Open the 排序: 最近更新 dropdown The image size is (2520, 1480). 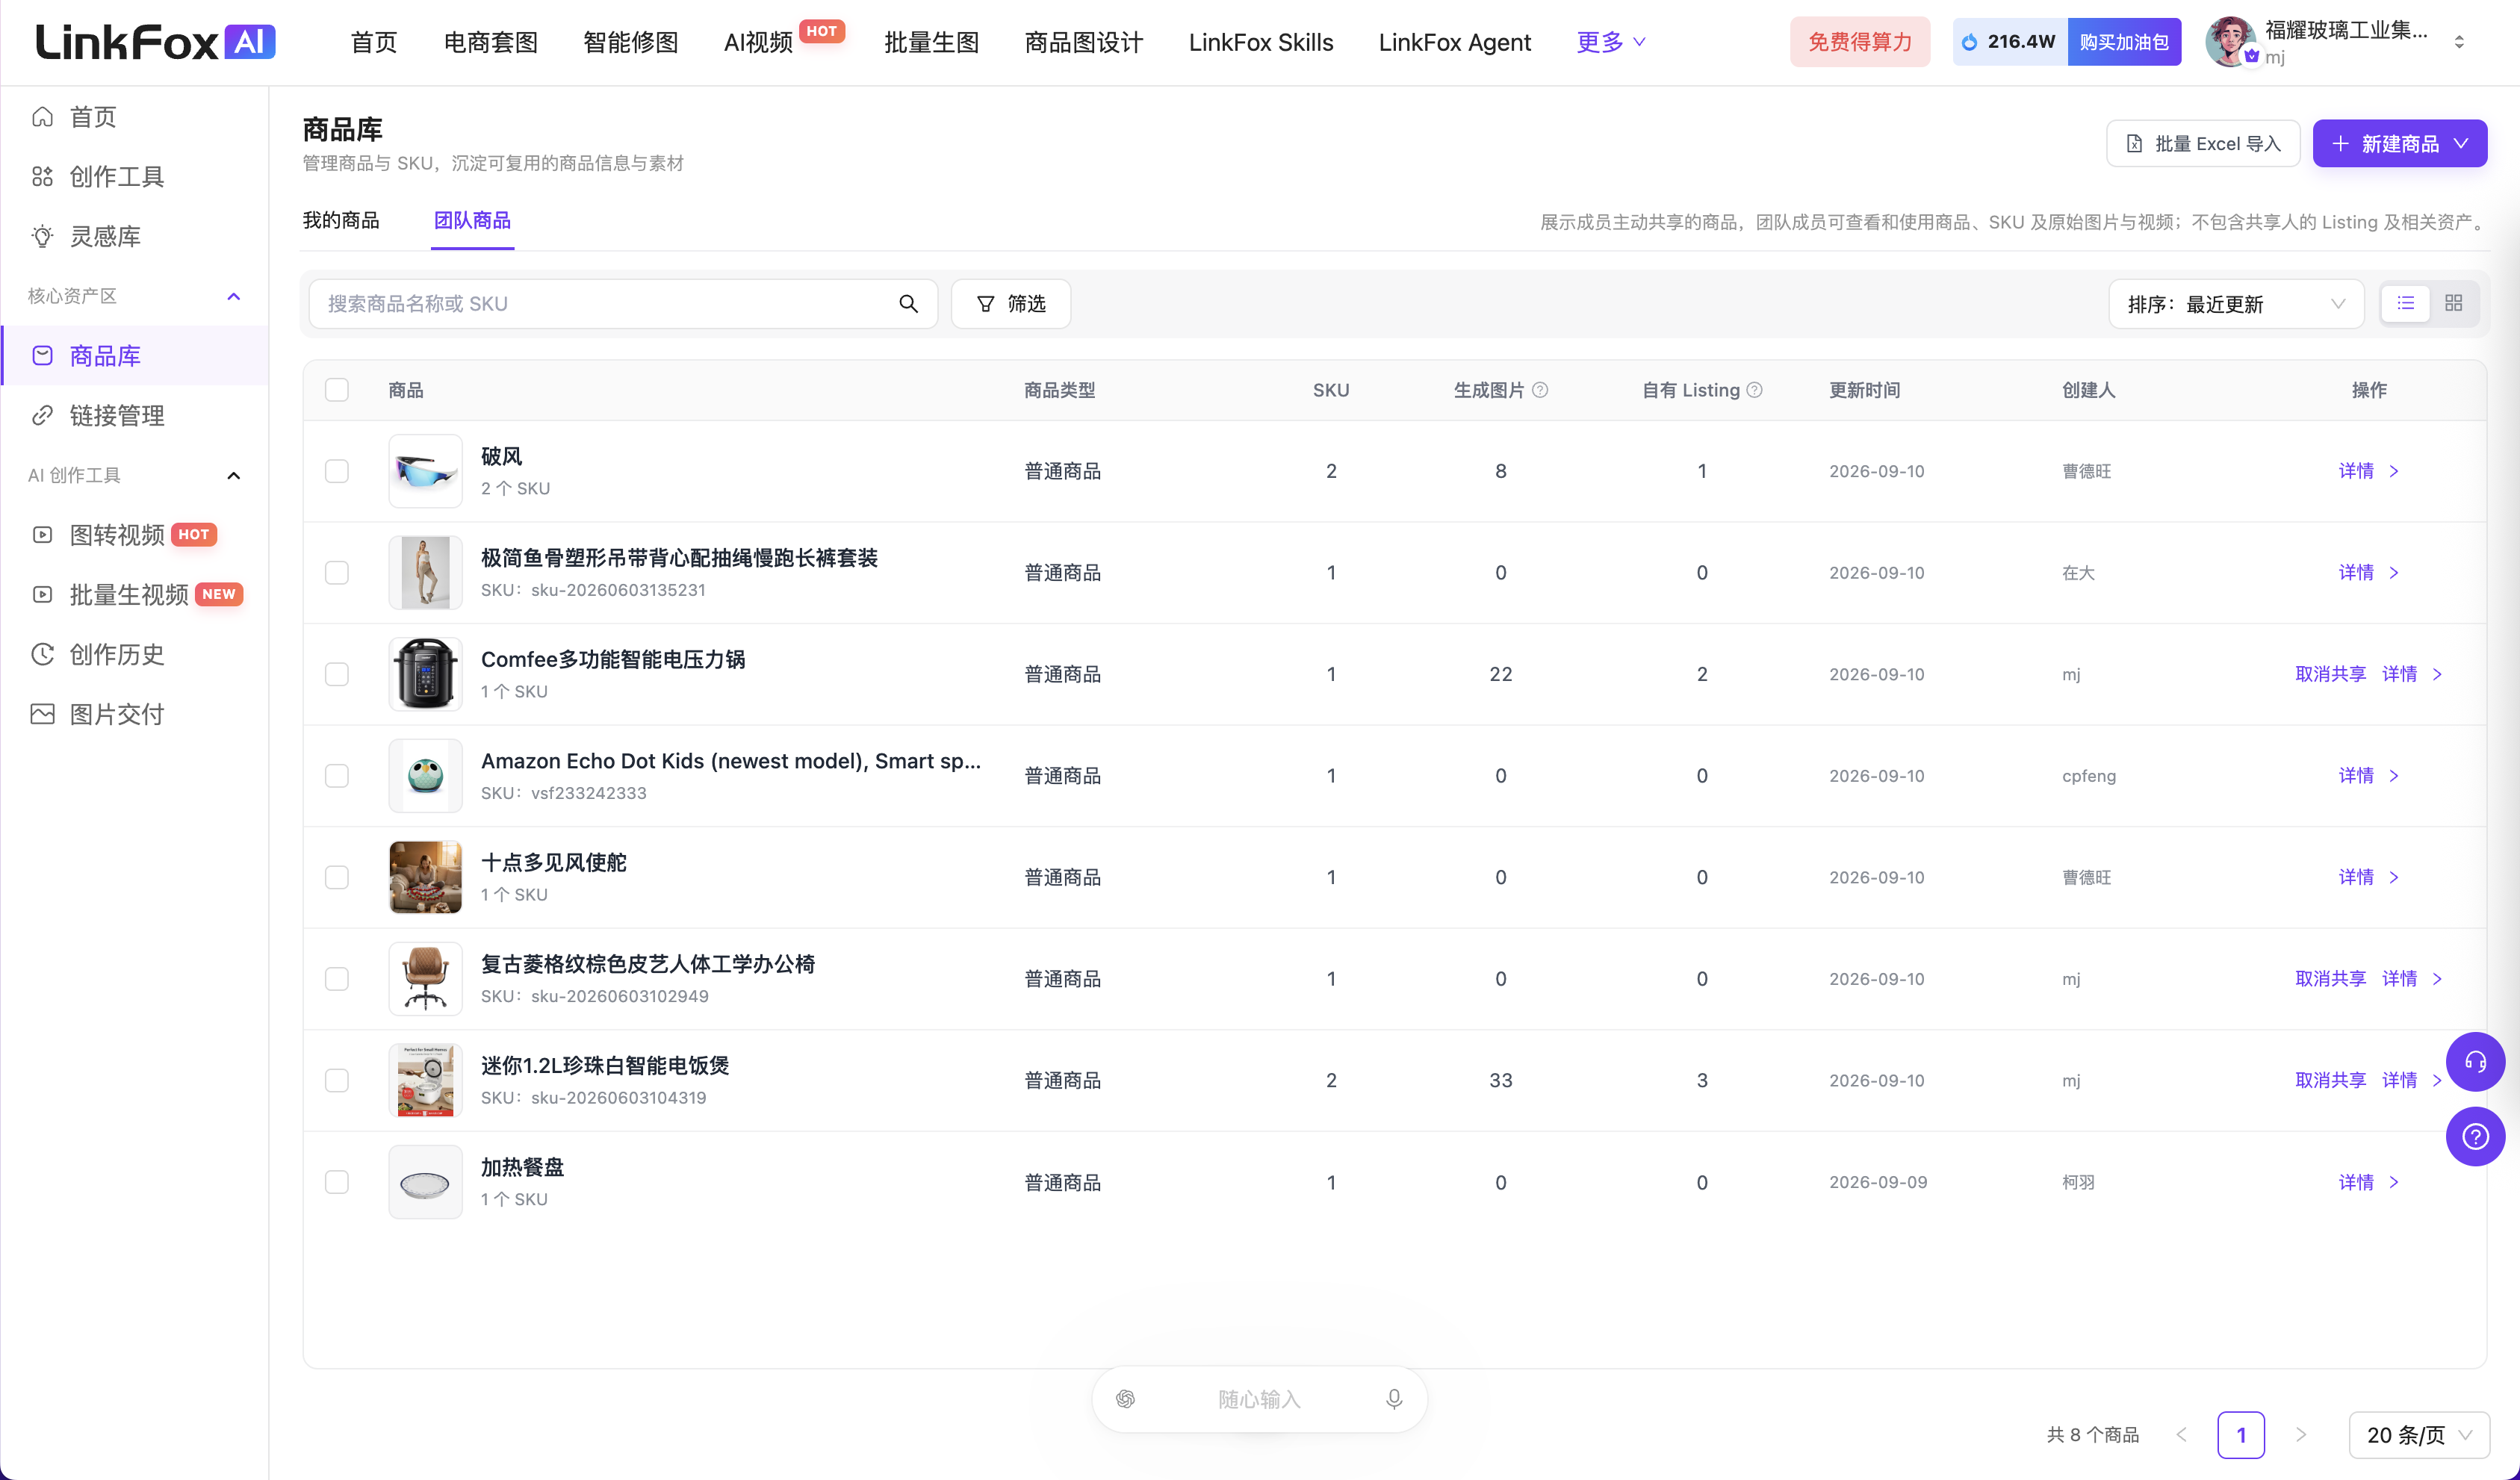tap(2236, 304)
